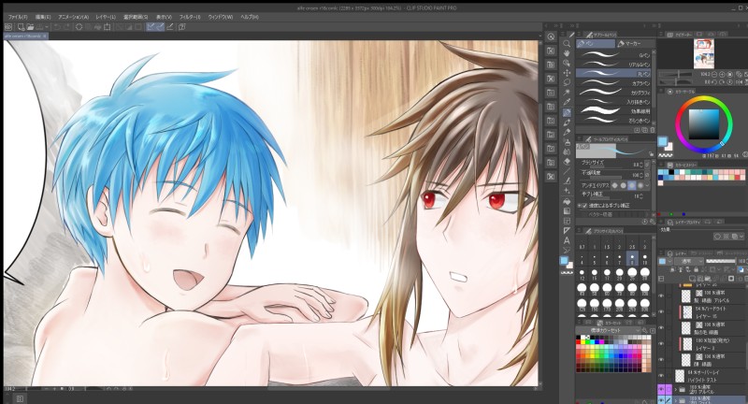Toggle Snap to Ruler in toolbar
The image size is (748, 404).
[x=151, y=27]
